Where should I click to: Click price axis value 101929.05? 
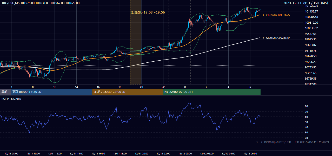pyautogui.click(x=311, y=6)
